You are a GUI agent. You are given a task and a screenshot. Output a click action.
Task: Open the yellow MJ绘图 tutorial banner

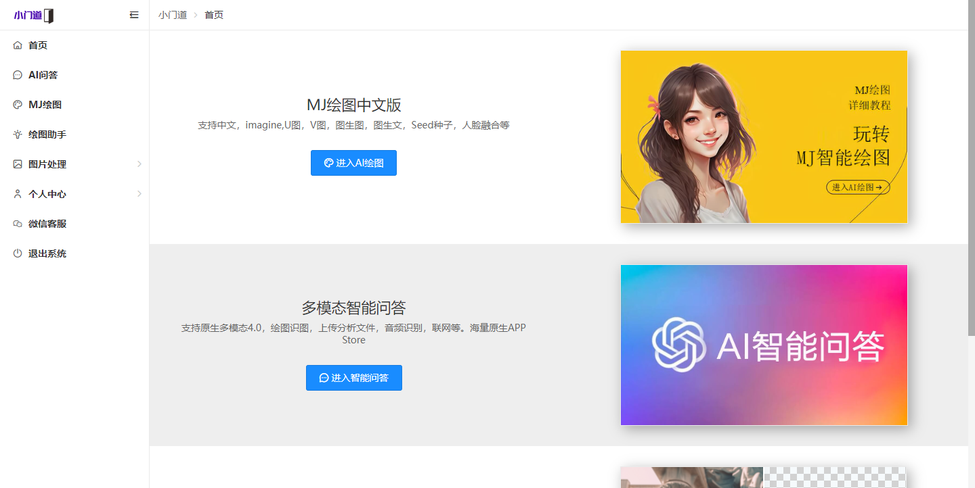[764, 137]
